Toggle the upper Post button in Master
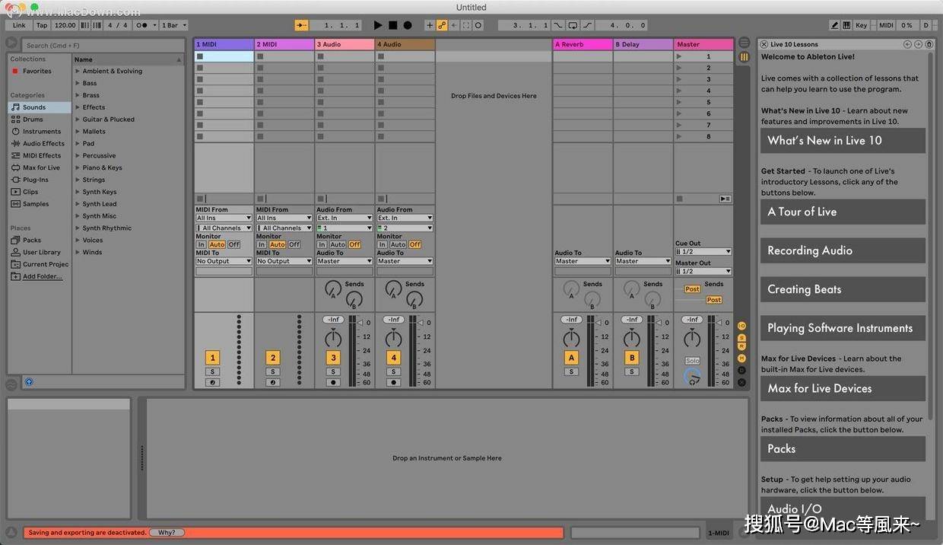 692,289
